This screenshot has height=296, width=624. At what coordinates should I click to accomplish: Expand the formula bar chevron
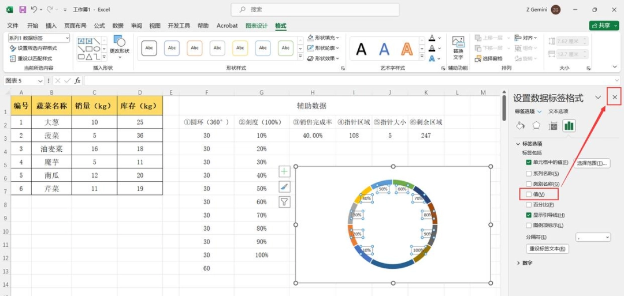point(617,81)
